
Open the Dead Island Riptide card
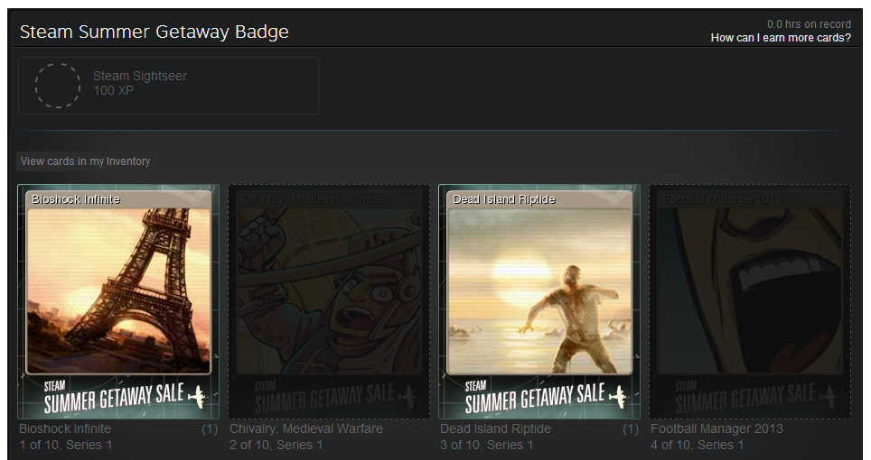coord(539,301)
